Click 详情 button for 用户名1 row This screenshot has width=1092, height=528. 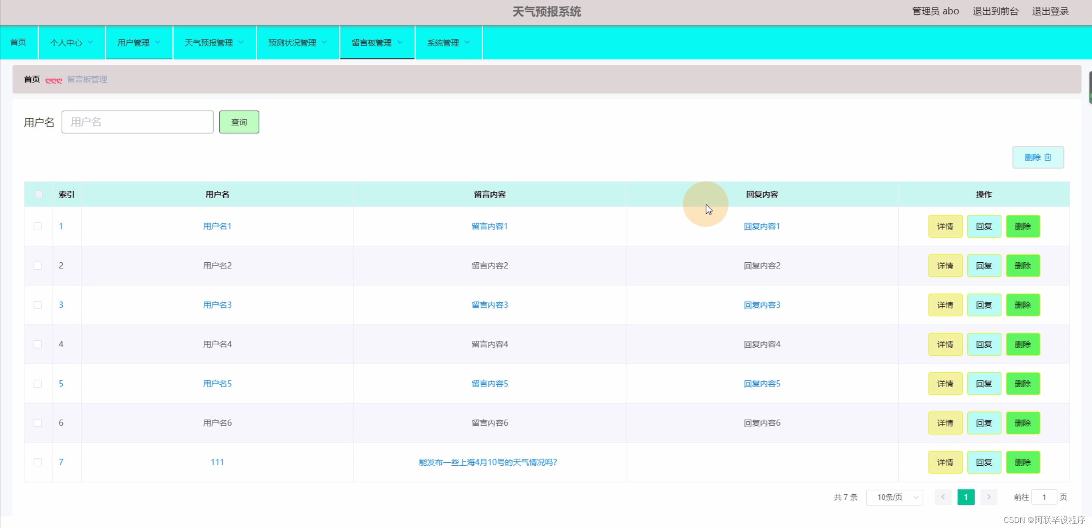[945, 226]
